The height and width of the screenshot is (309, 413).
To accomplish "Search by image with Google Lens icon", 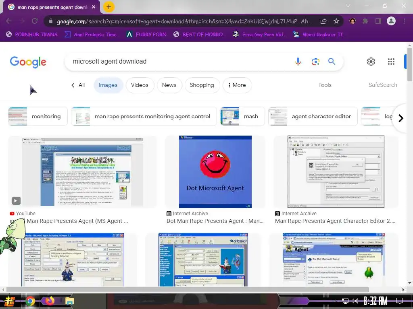I will pos(315,62).
